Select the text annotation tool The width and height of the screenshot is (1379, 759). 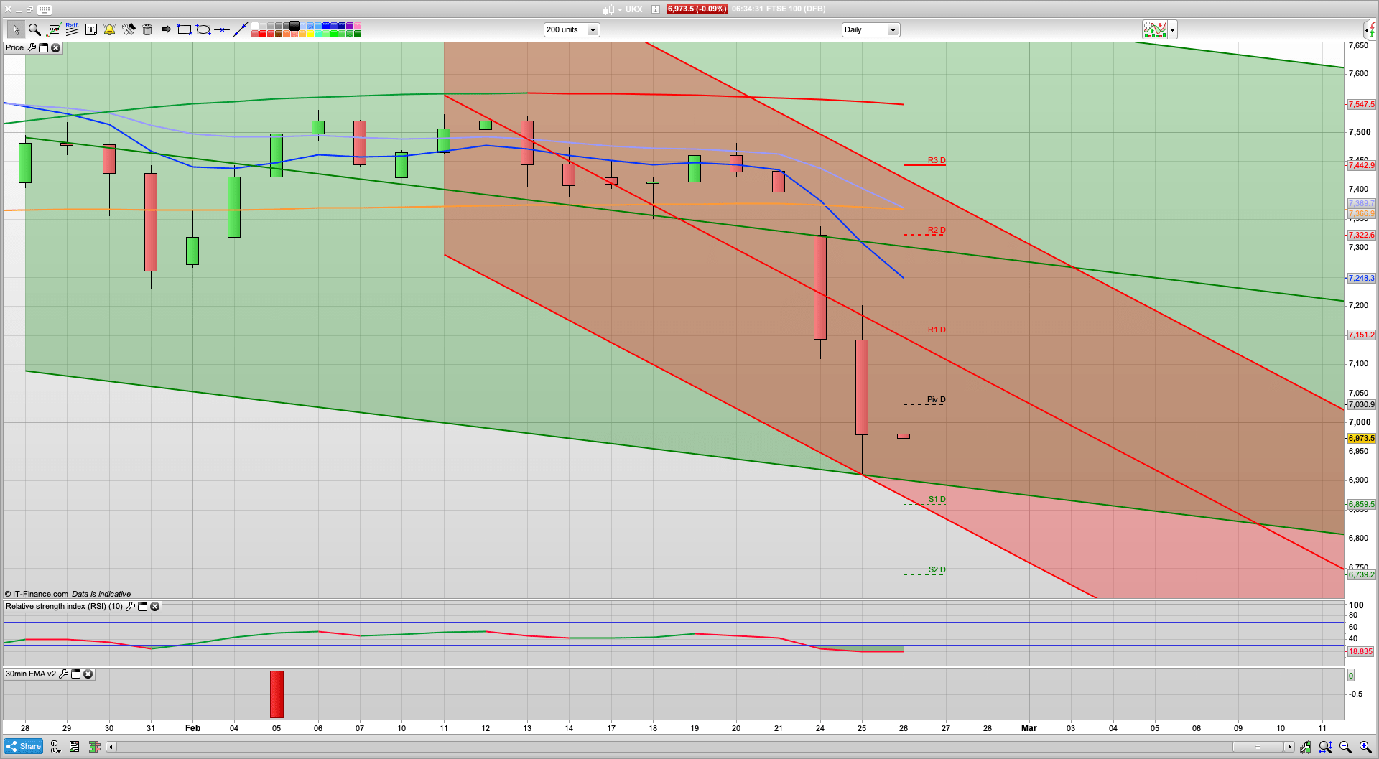[90, 29]
